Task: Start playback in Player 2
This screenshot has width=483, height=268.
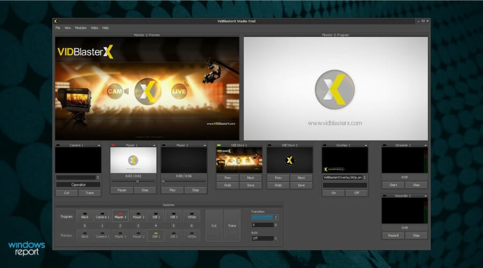Action: coord(172,190)
